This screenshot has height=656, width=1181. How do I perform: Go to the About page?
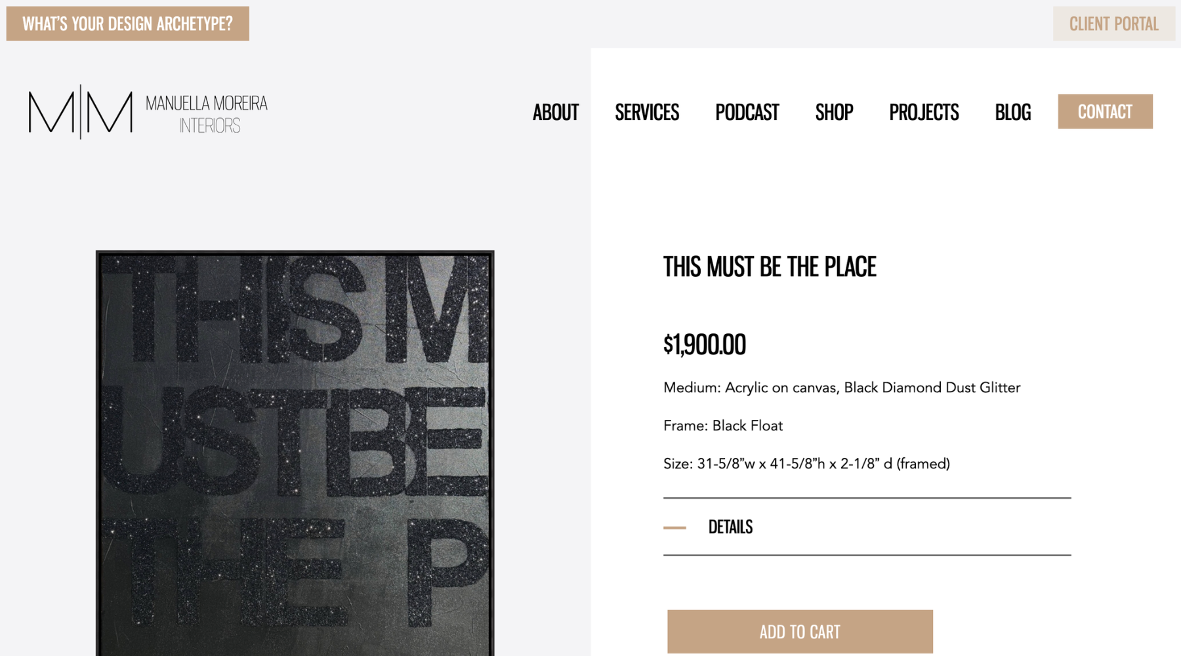(555, 112)
